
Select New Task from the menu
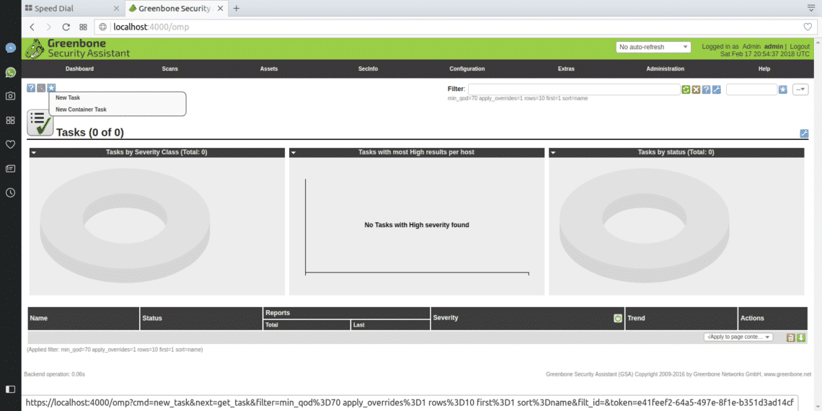click(68, 97)
